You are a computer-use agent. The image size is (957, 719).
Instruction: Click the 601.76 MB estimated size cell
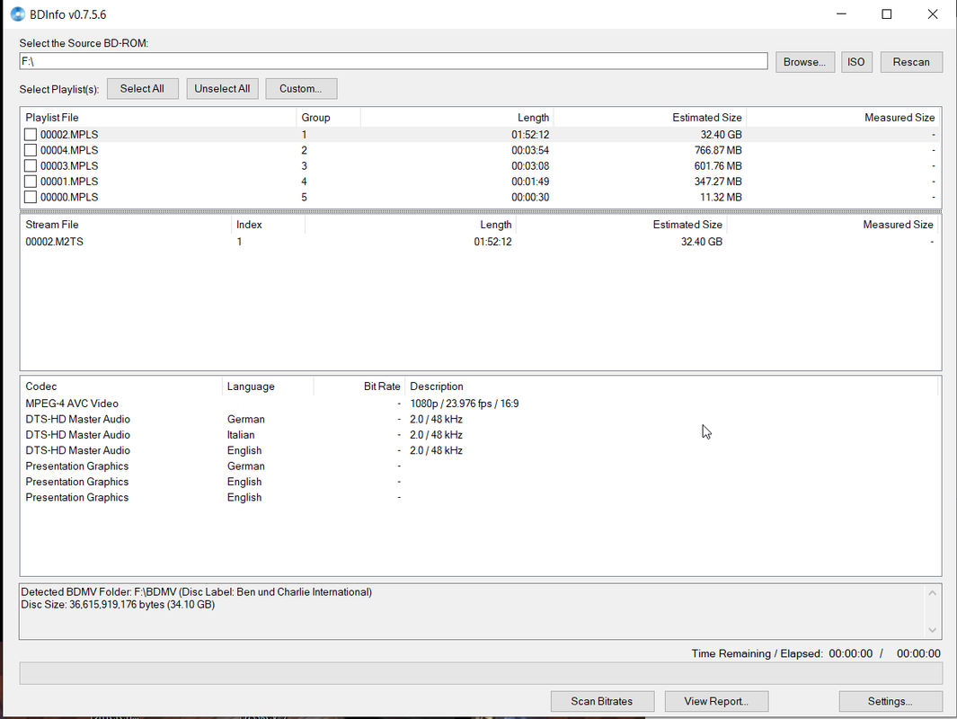(718, 166)
